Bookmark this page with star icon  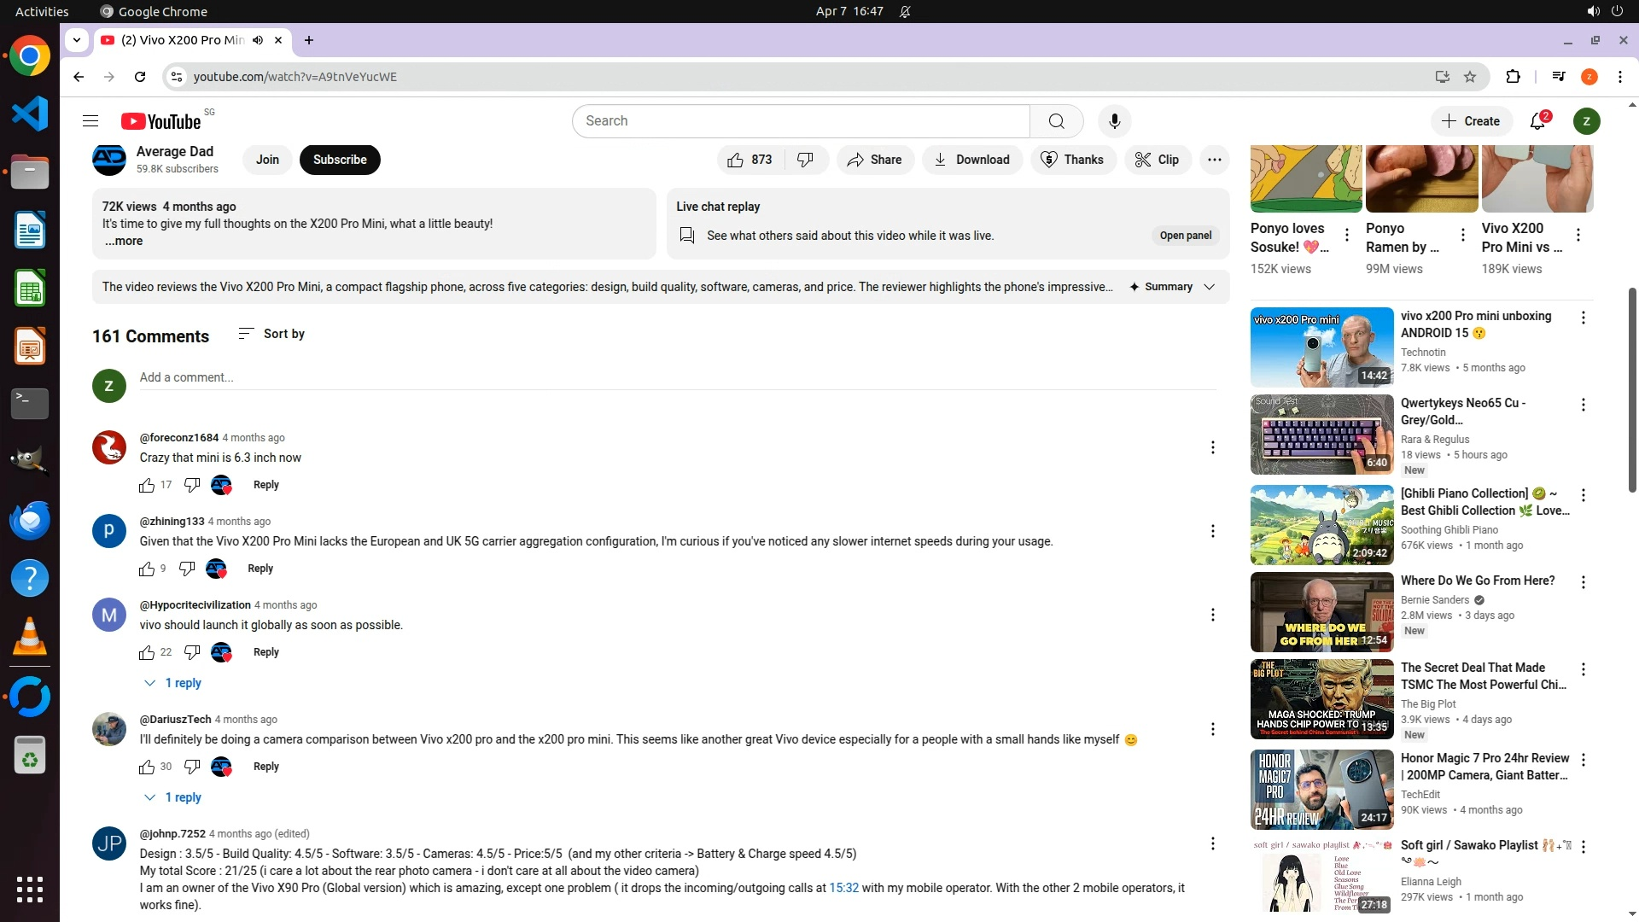coord(1470,77)
